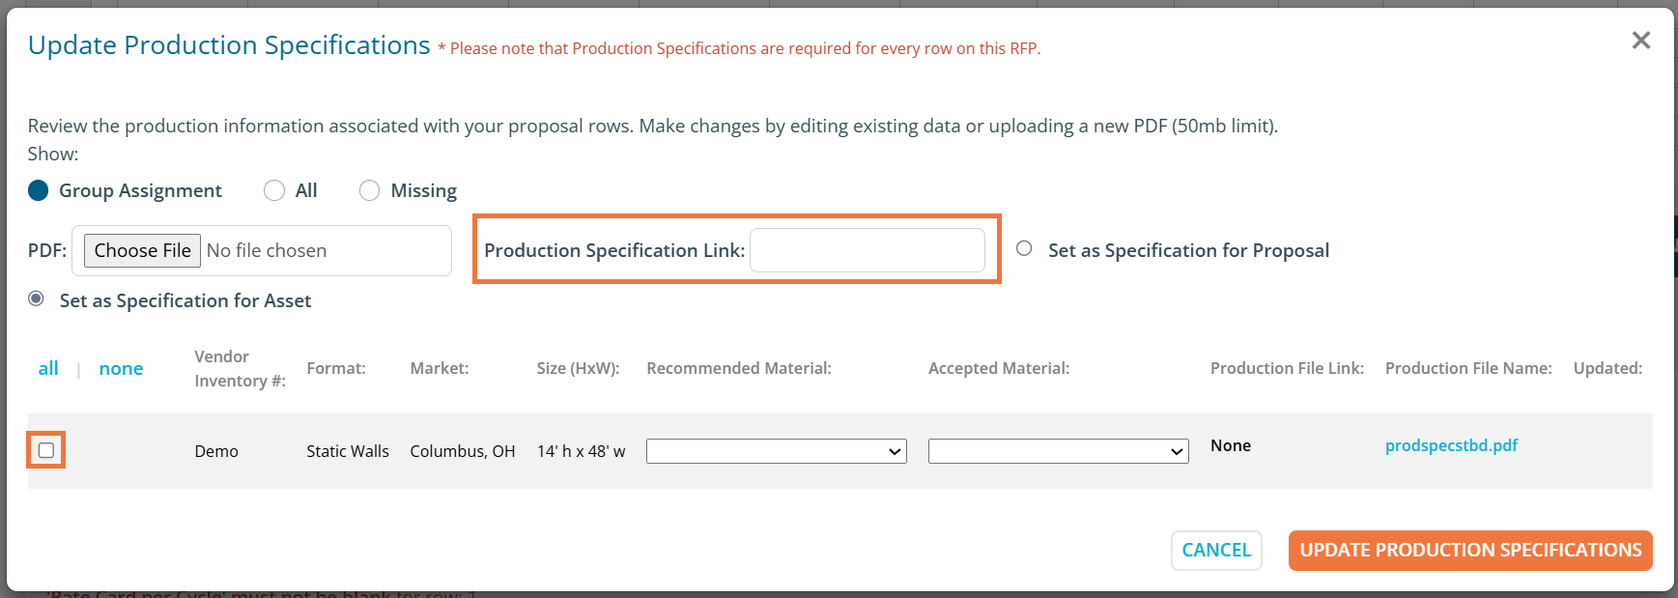The image size is (1678, 598).
Task: Focus the Production Specification Link field
Action: tap(867, 250)
